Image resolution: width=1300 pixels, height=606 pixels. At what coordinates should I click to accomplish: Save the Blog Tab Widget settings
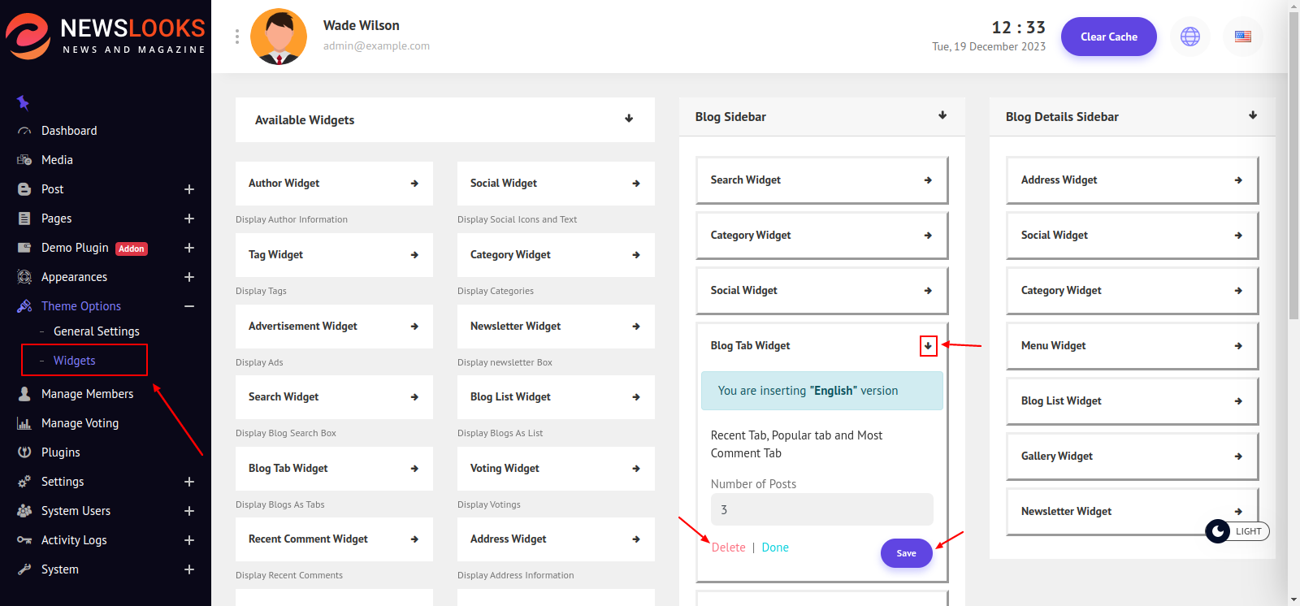coord(906,553)
